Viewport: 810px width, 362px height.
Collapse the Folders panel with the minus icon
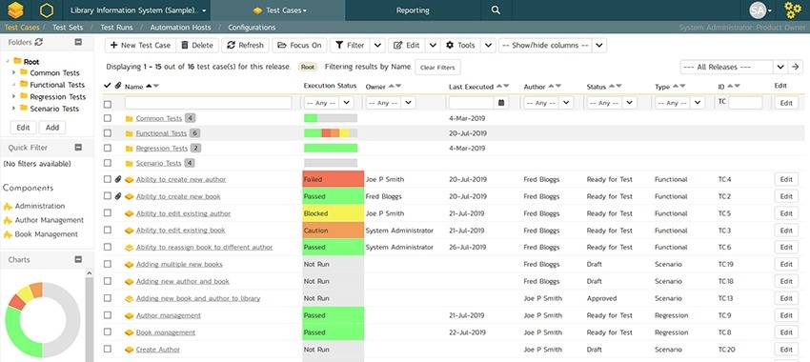78,42
